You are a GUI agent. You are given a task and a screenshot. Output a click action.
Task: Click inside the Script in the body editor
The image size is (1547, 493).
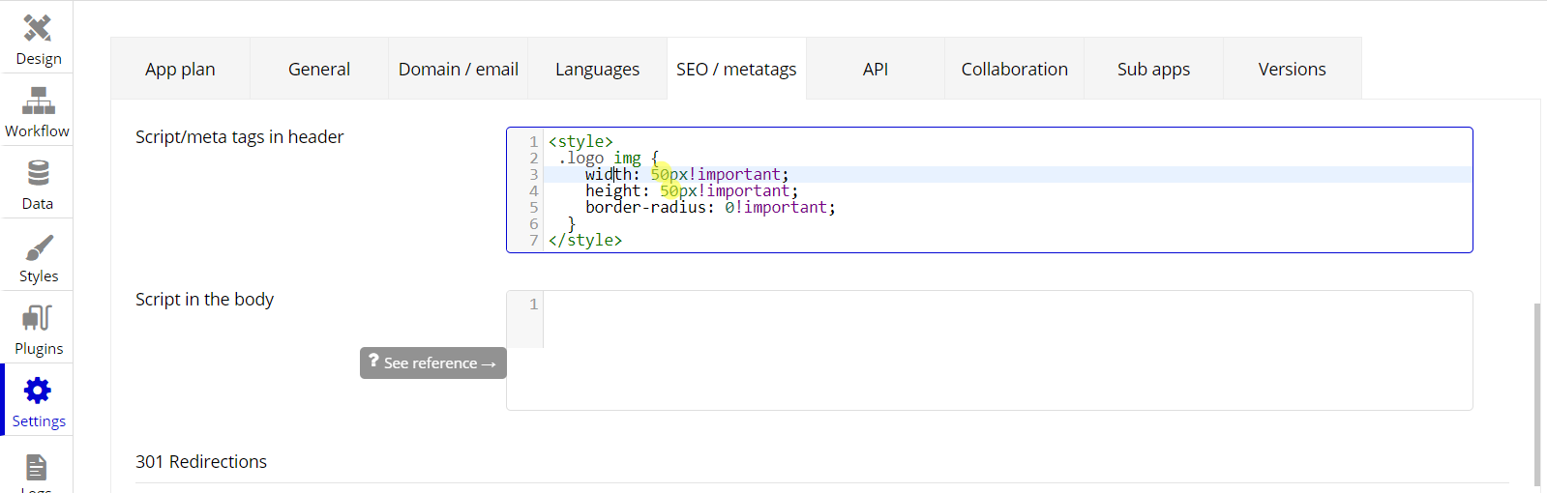click(989, 350)
